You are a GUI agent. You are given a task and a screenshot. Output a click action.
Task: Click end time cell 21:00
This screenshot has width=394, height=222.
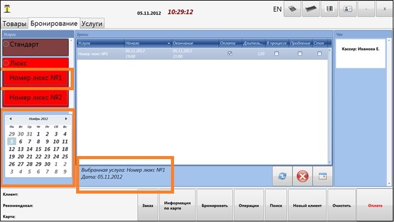tap(178, 56)
